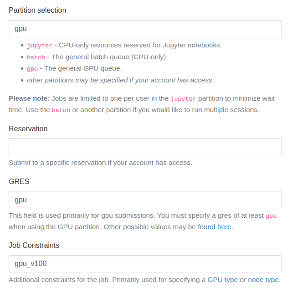
Task: Select the Job Constraints field with gpu_v100
Action: [145, 263]
